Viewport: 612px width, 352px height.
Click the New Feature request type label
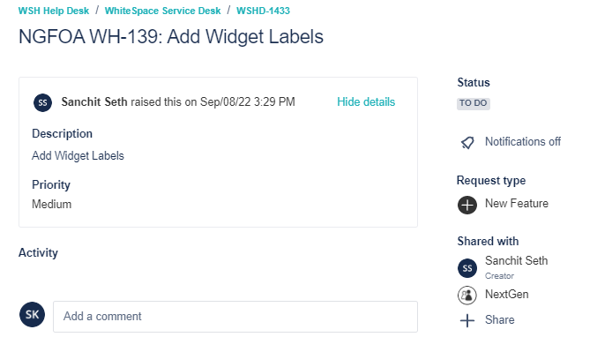point(517,204)
